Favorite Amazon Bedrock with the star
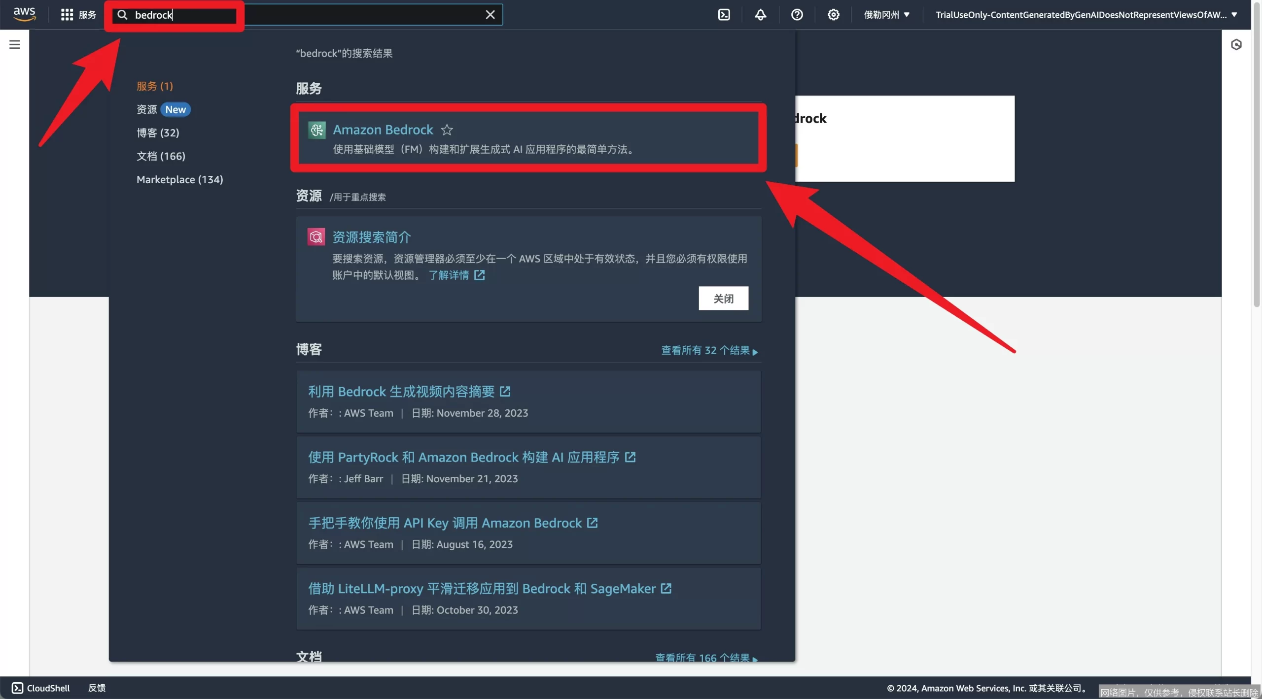This screenshot has width=1262, height=699. pyautogui.click(x=447, y=130)
